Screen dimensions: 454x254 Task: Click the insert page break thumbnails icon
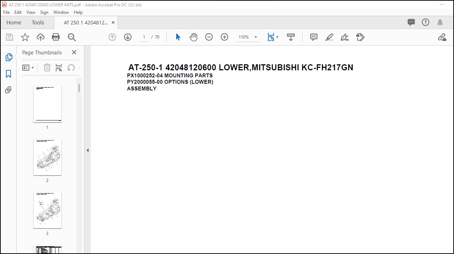59,67
